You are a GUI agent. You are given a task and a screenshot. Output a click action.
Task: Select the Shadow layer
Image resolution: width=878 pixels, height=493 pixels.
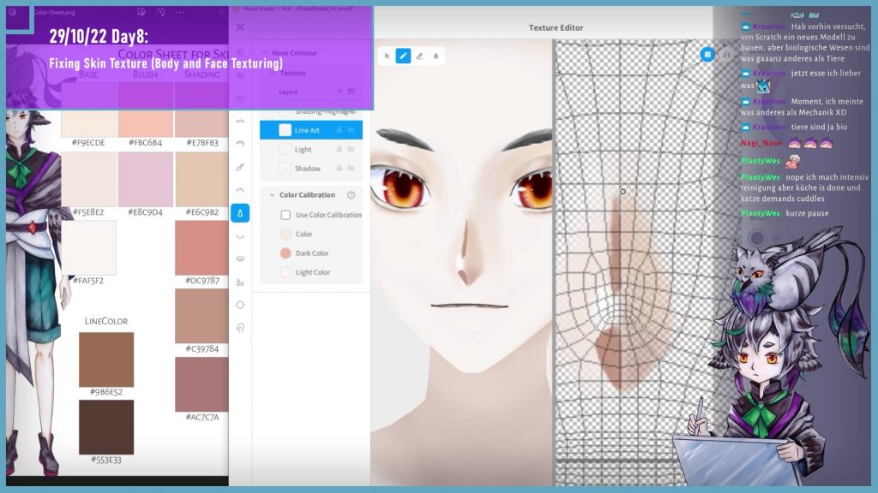pos(307,169)
